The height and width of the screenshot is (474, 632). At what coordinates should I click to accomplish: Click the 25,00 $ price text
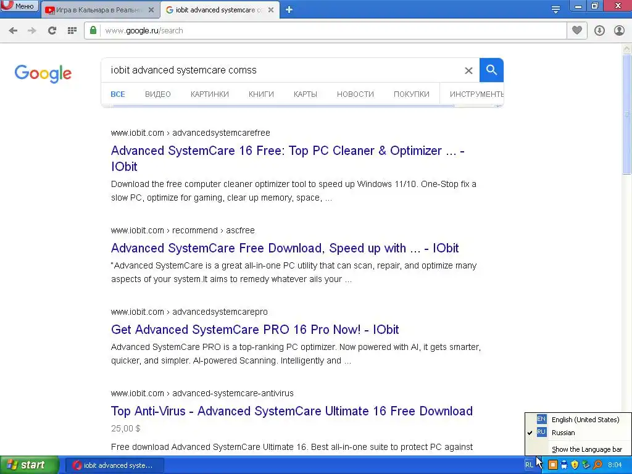[126, 428]
